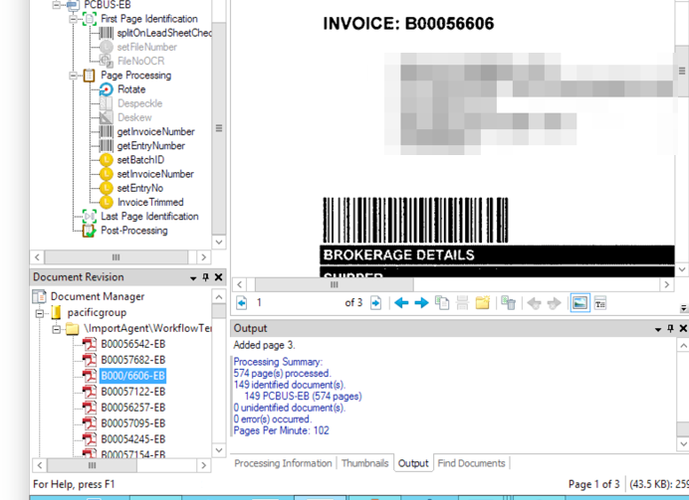Click the workflow tree vertical scrollbar thumb
Screen dimensions: 689x500
(x=219, y=128)
